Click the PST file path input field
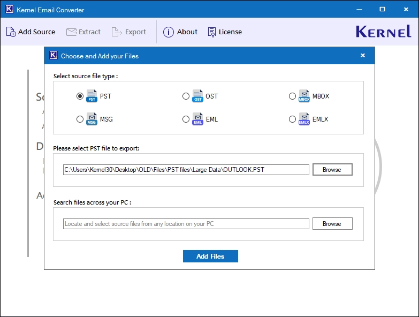The height and width of the screenshot is (317, 419). pos(186,170)
